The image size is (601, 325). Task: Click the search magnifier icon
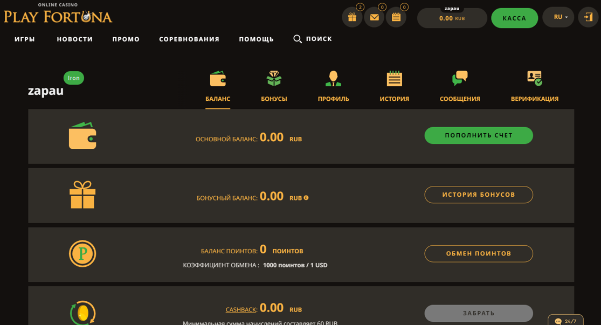pyautogui.click(x=298, y=39)
